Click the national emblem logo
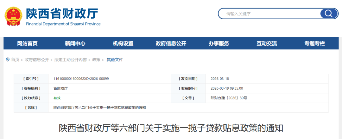Screen dimensions: 342x139 pyautogui.click(x=13, y=16)
